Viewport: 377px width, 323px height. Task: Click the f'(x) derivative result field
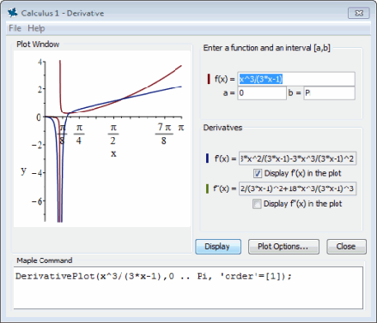click(x=297, y=159)
